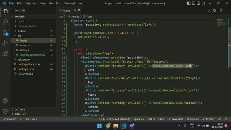Open the View menu
Viewport: 231px width, 130px height.
[x=43, y=3]
